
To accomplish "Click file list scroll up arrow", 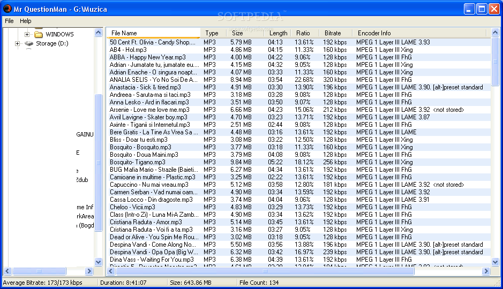I will 495,32.
